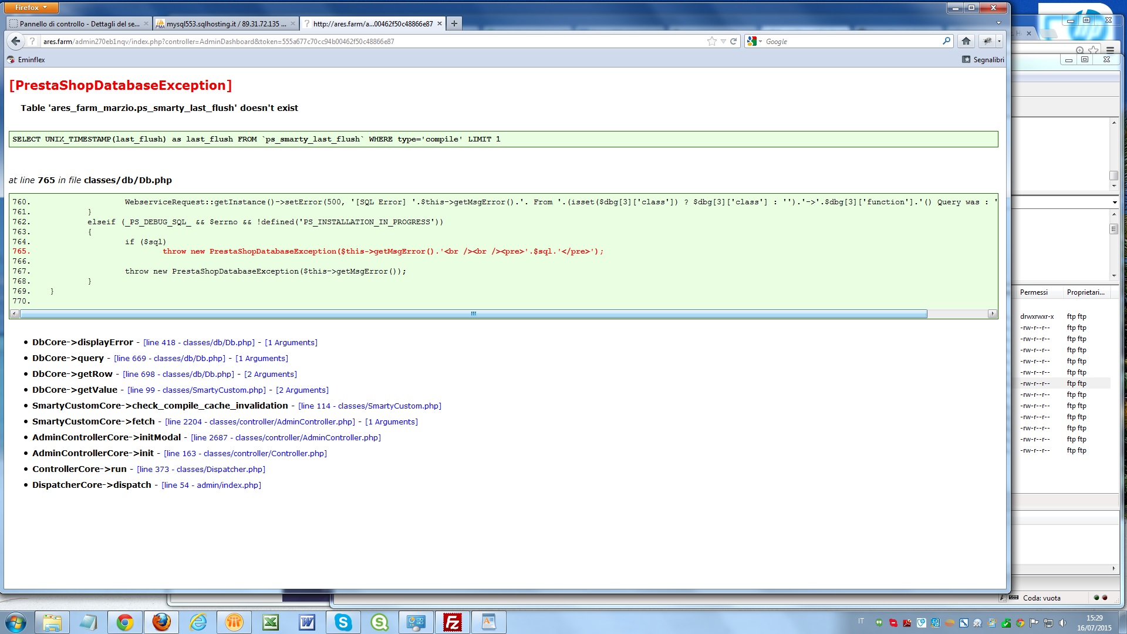Click the browser back arrow button

[16, 41]
